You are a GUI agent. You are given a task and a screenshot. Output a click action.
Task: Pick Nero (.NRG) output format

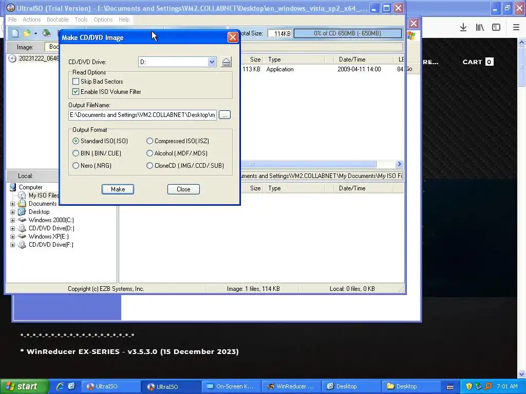(76, 166)
